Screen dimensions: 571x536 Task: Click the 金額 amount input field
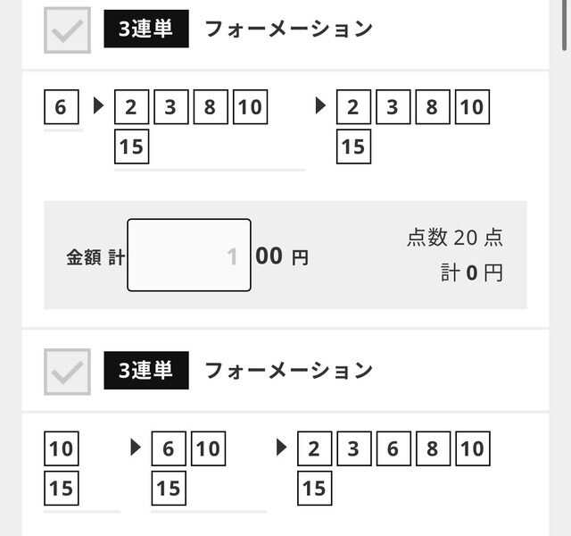[x=189, y=255]
